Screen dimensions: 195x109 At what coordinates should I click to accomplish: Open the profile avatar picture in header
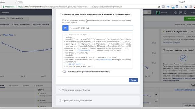158,12
